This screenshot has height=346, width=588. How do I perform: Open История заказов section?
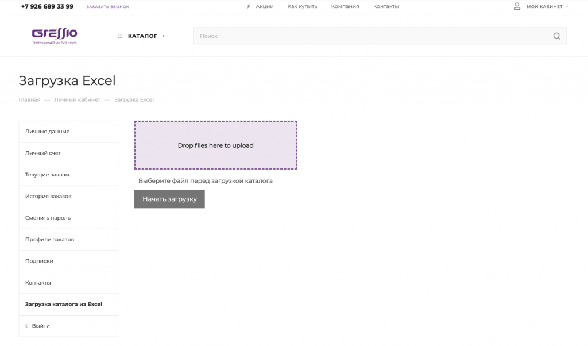pos(48,197)
